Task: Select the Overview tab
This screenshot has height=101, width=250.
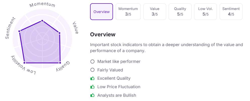Action: [102, 12]
